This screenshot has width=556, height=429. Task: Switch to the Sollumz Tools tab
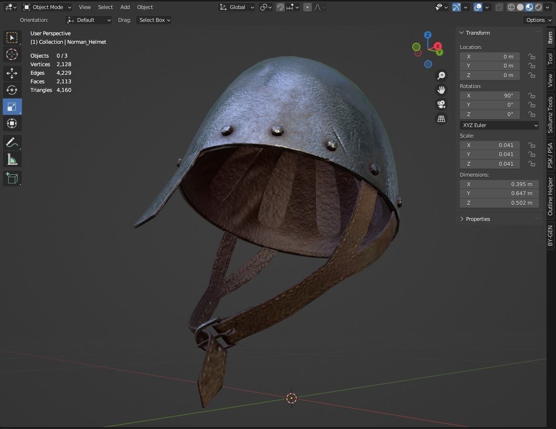pos(550,115)
